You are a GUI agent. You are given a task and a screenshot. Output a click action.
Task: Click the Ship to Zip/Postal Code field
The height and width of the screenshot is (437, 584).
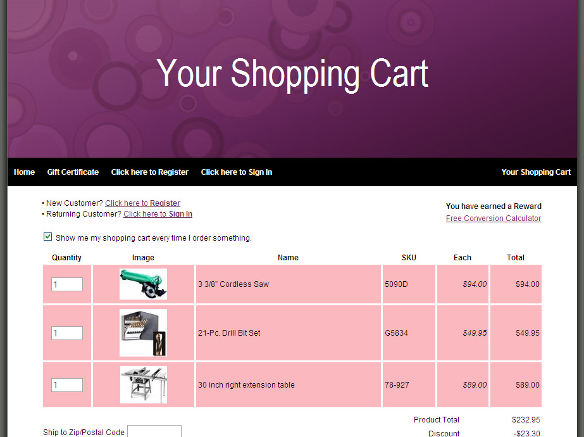point(154,432)
